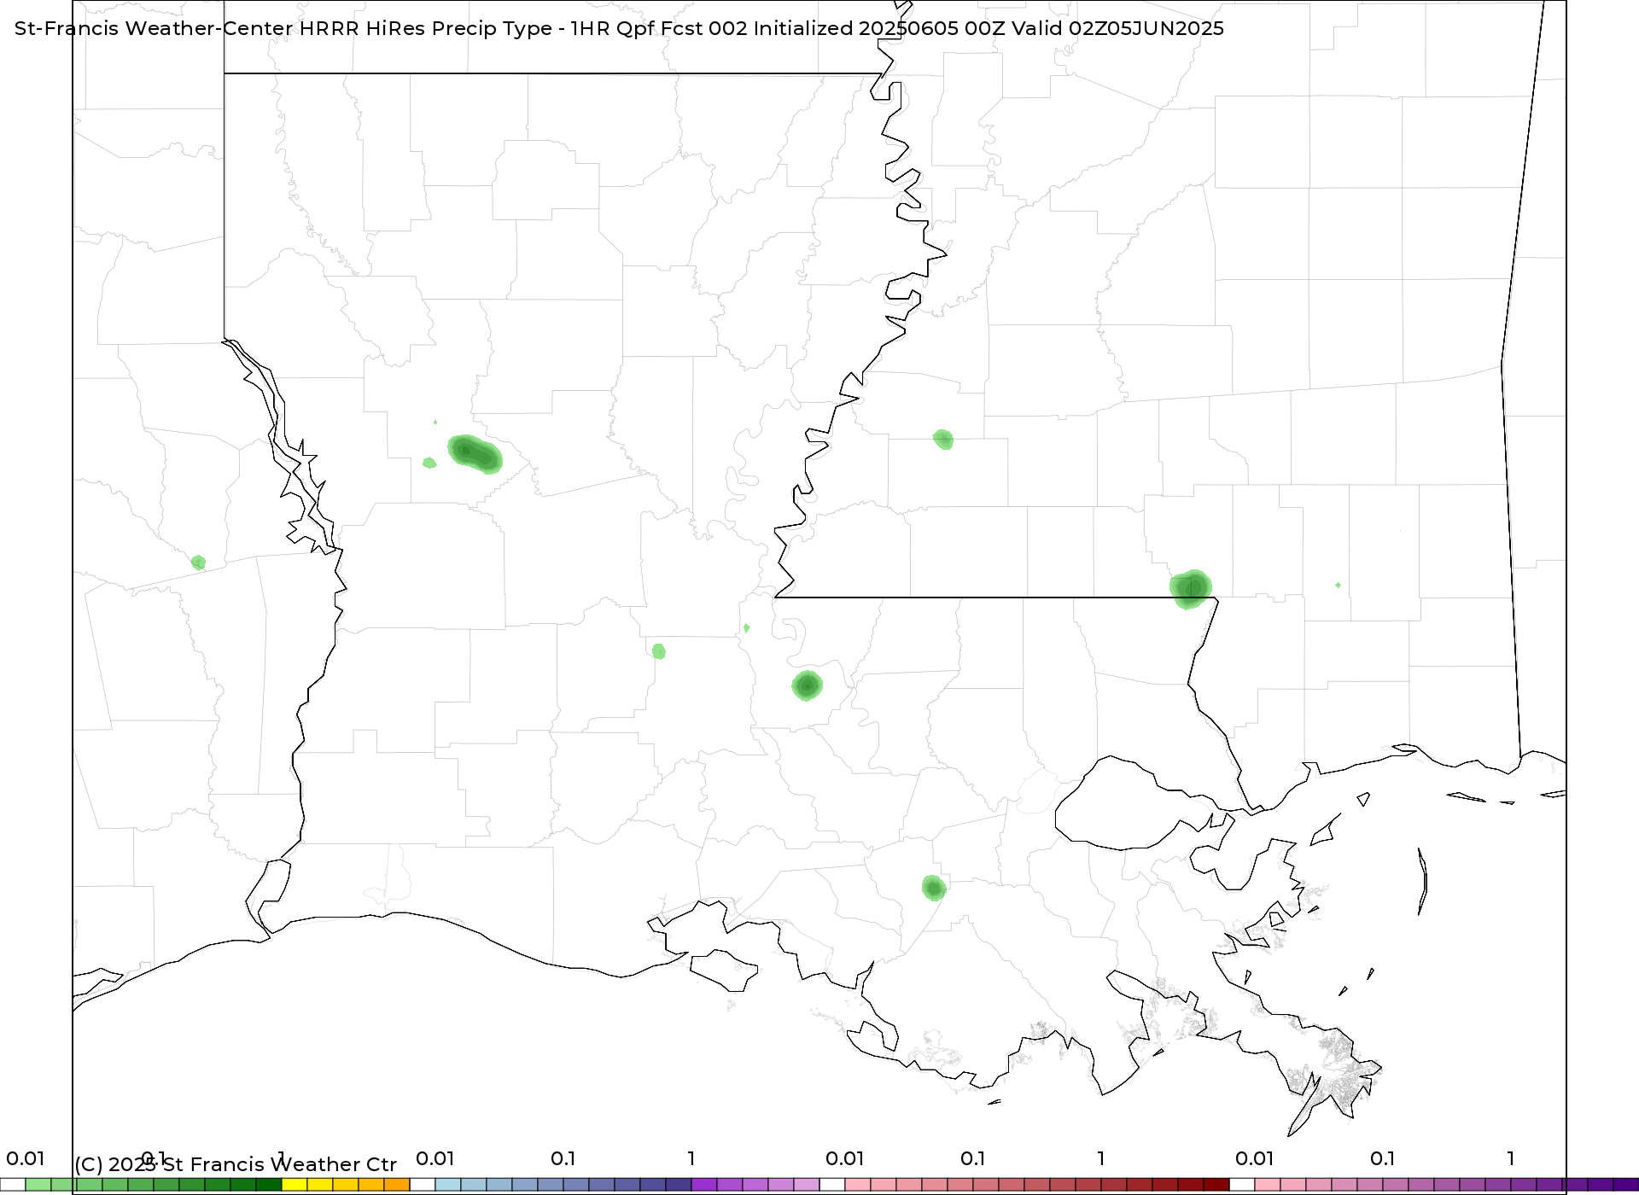Click the lightest blue swatch on the blue scale

coord(448,1184)
